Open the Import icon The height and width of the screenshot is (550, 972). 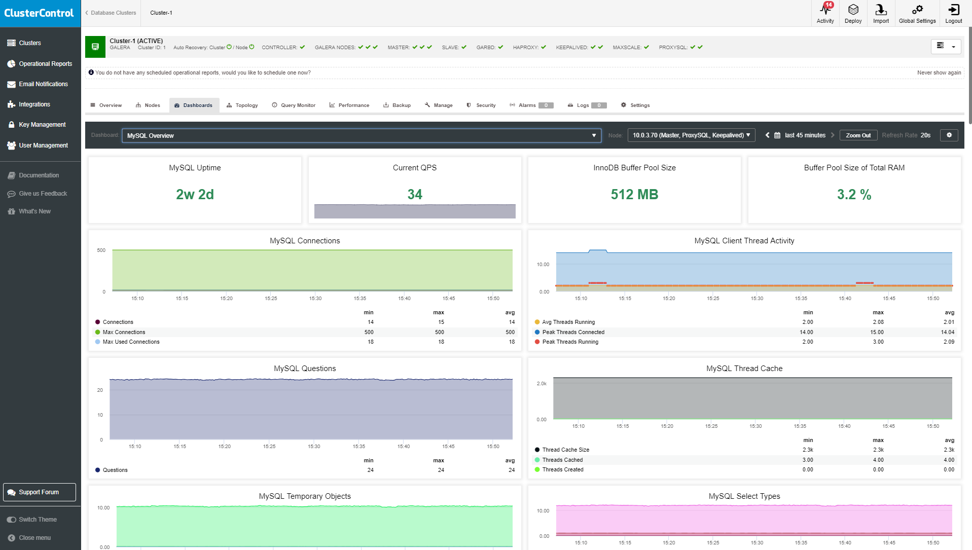(x=881, y=13)
